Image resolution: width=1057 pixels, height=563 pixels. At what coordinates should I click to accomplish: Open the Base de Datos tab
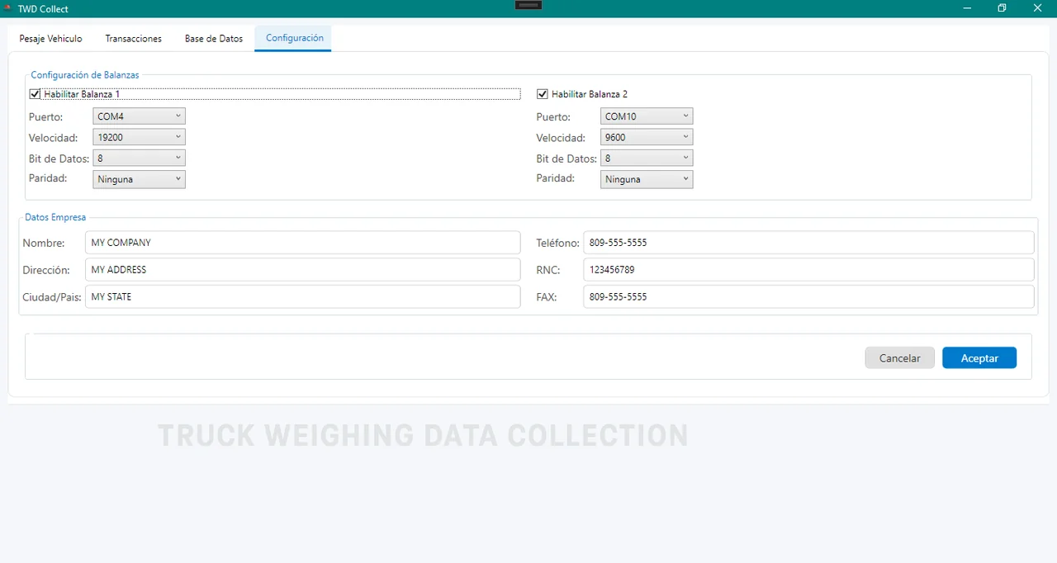[x=213, y=39]
